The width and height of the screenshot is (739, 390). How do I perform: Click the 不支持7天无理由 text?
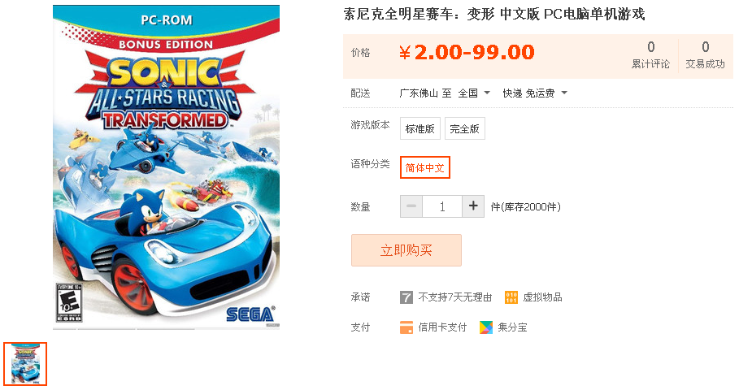click(x=454, y=297)
